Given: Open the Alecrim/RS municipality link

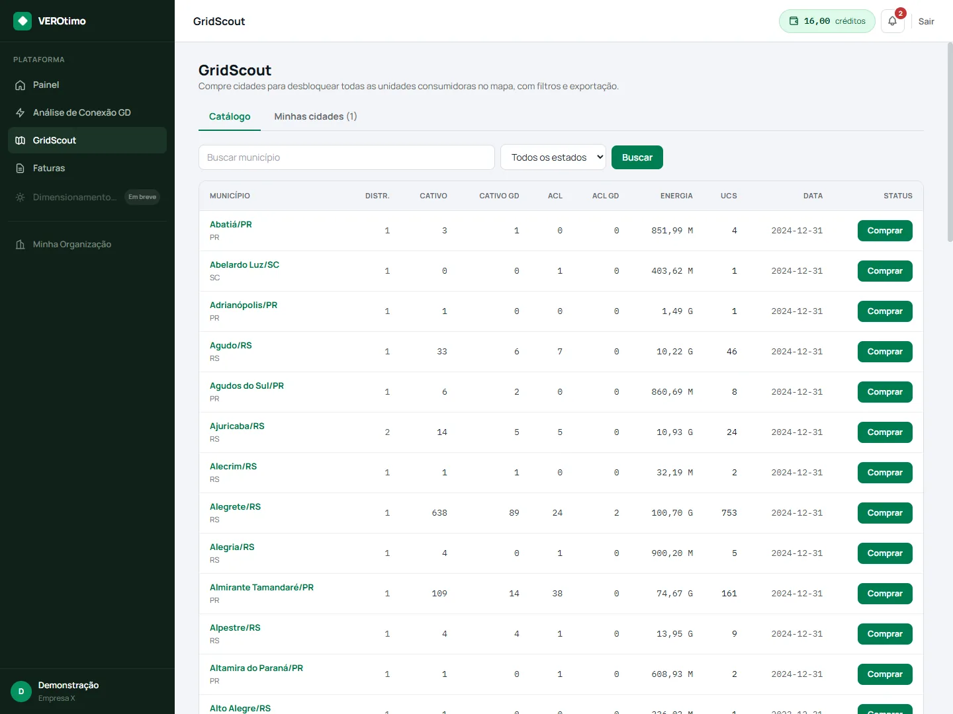Looking at the screenshot, I should click(x=233, y=466).
